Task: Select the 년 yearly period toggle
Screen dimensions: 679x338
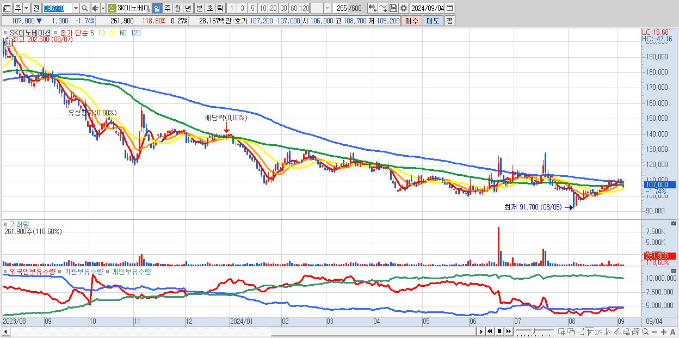Action: [188, 8]
